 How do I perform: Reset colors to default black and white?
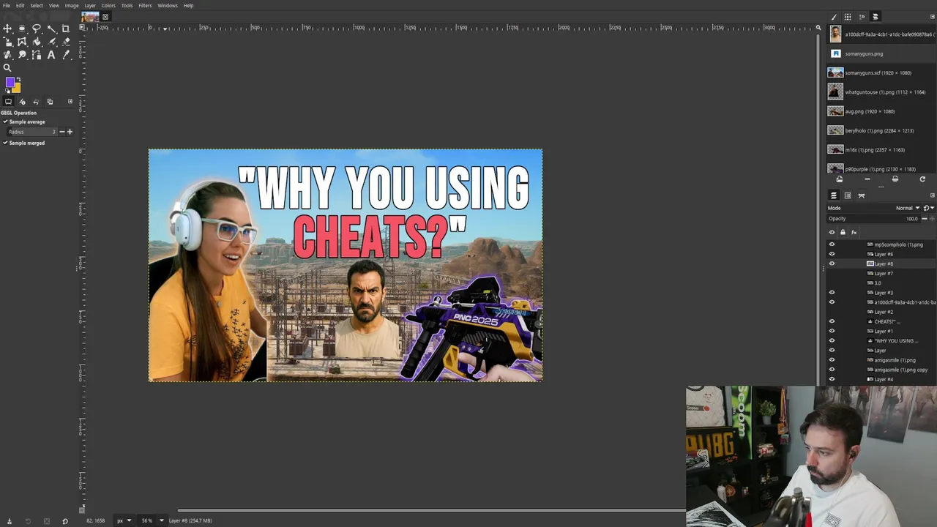(7, 91)
